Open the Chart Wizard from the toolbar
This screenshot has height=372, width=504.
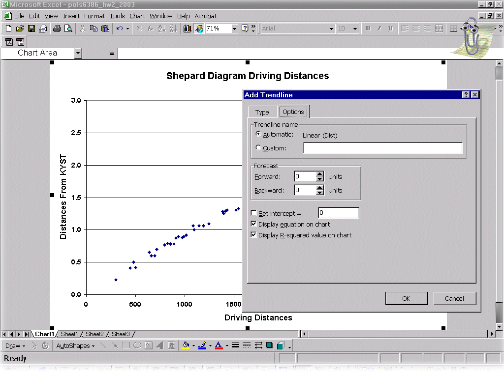point(188,29)
